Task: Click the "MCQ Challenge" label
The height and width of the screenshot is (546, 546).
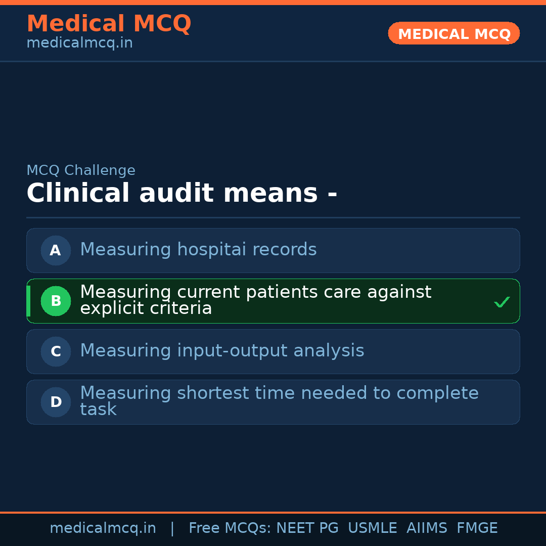Action: tap(81, 170)
